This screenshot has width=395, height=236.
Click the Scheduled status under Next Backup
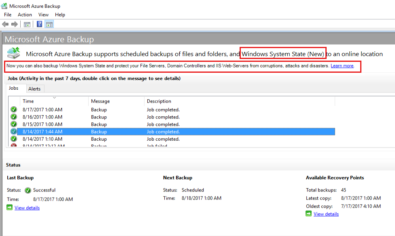click(193, 190)
